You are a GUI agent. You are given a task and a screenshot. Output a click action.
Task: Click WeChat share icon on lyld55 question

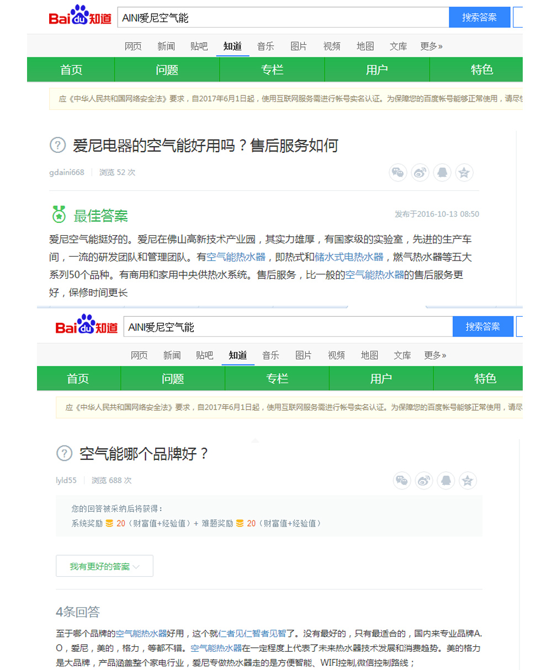click(x=402, y=480)
